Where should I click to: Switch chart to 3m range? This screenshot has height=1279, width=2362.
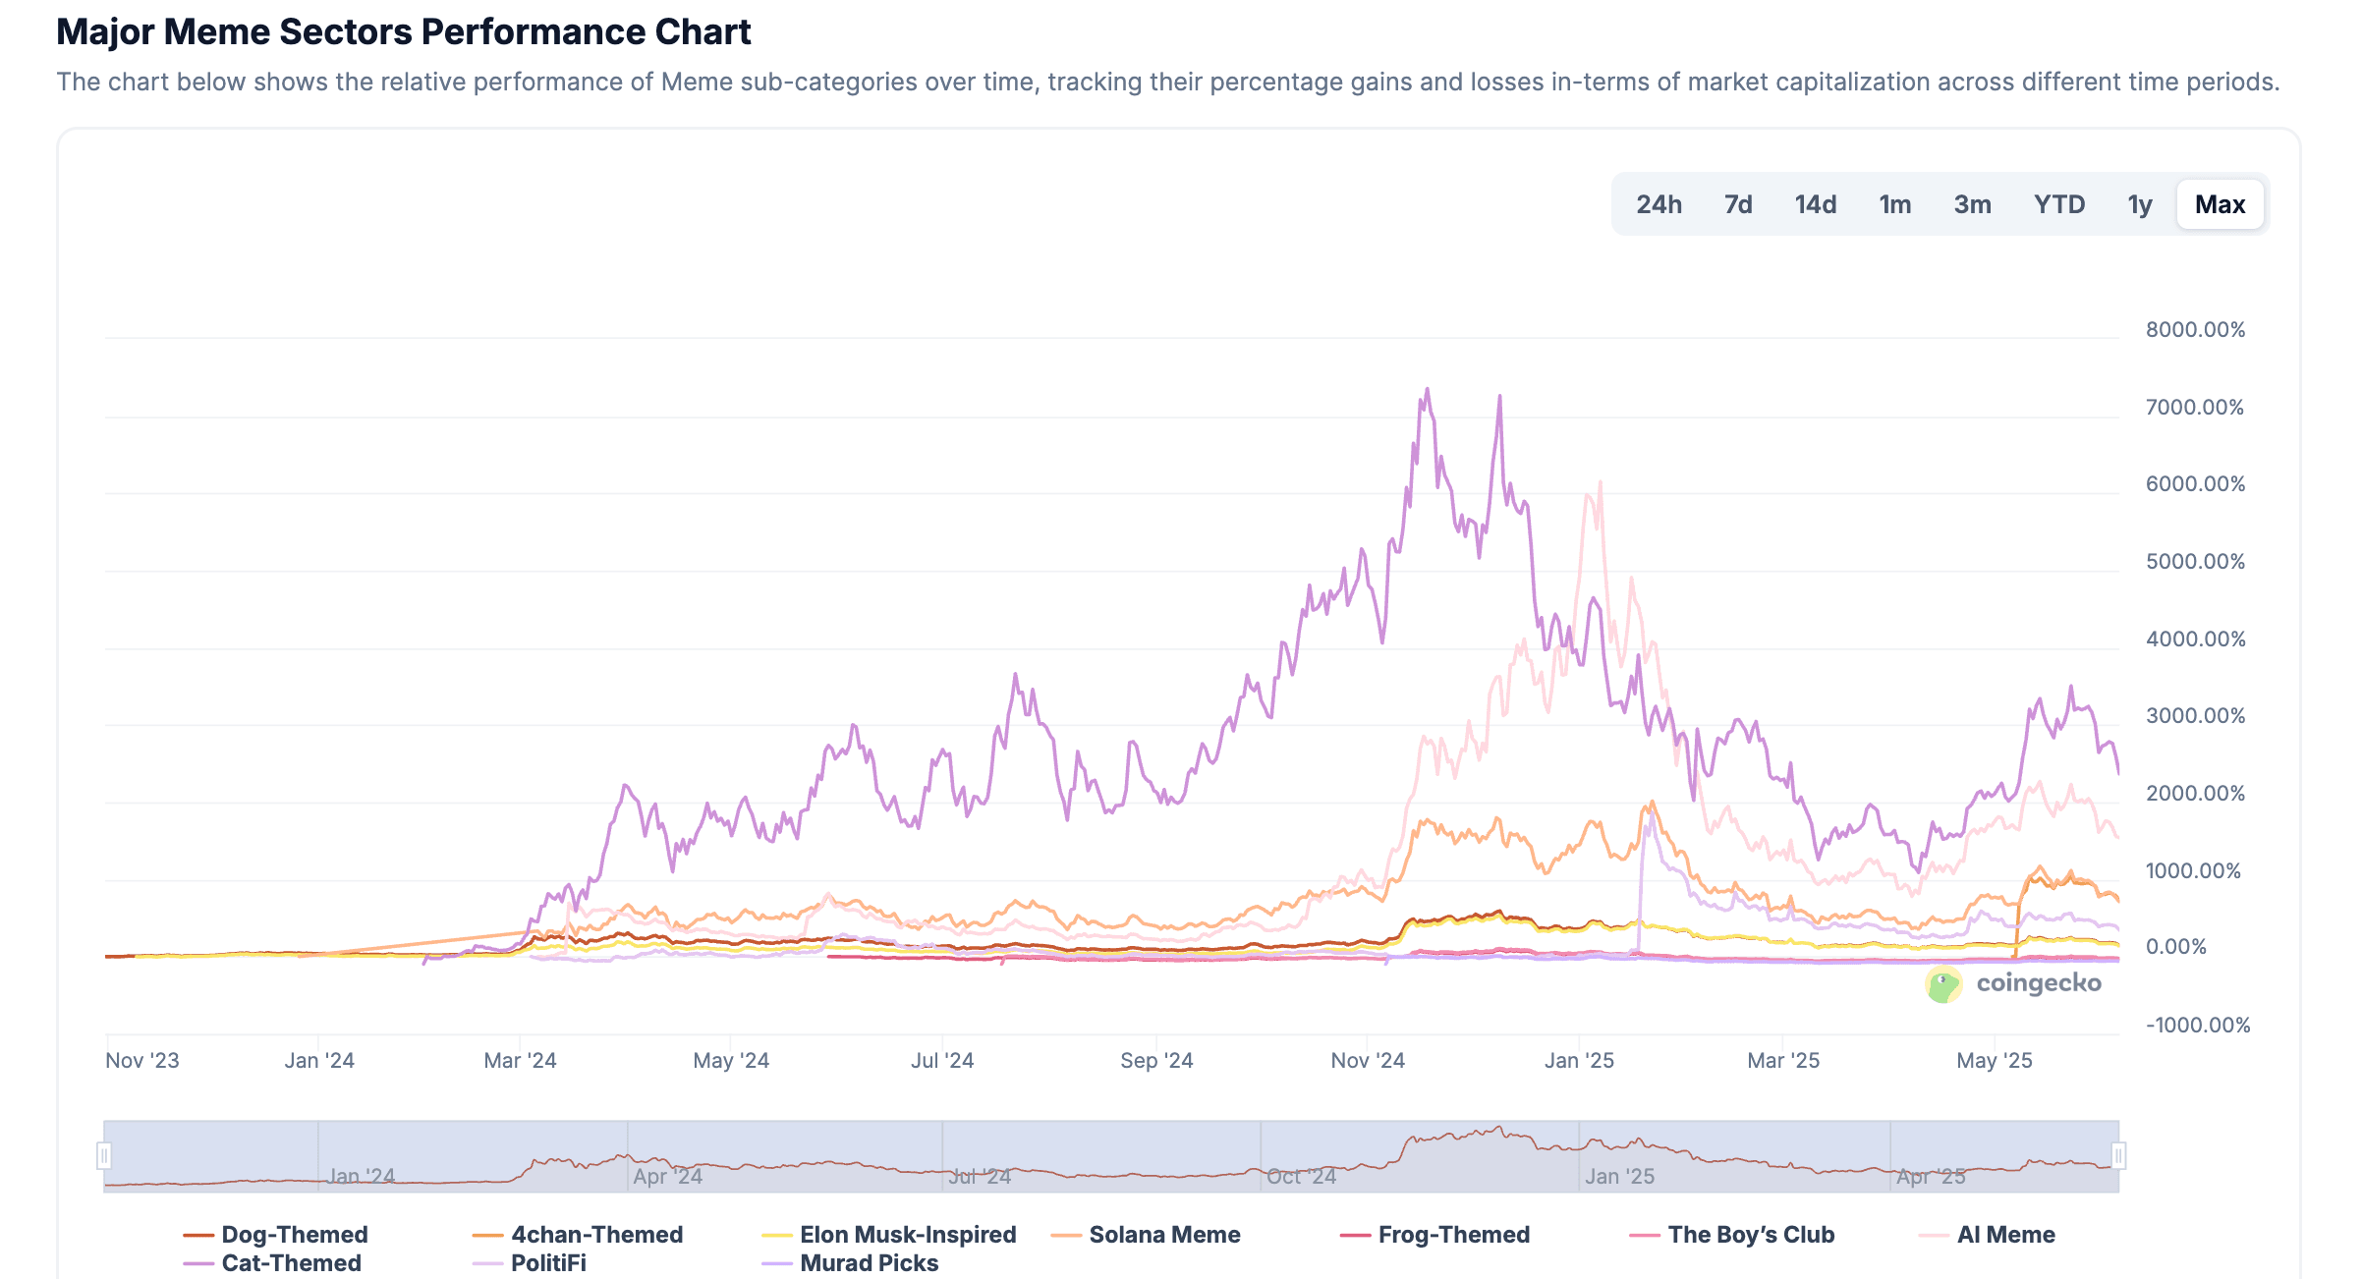point(1972,204)
